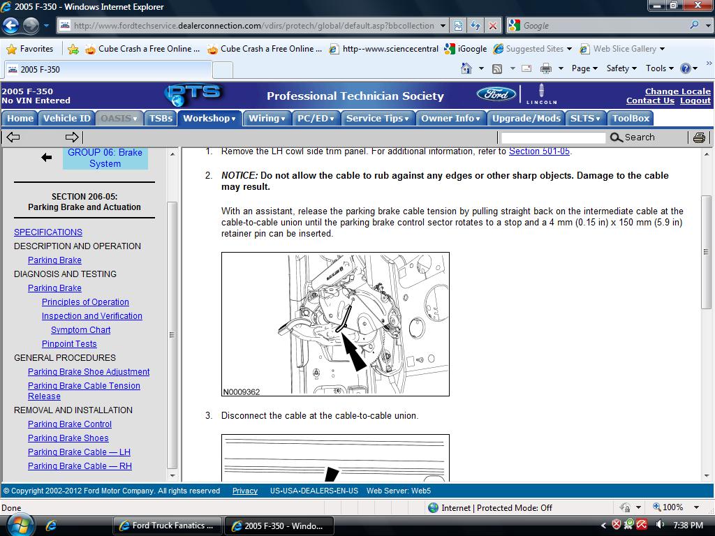Click the zoom magnifier icon in status bar
Viewport: 715px width, 536px height.
tap(656, 507)
